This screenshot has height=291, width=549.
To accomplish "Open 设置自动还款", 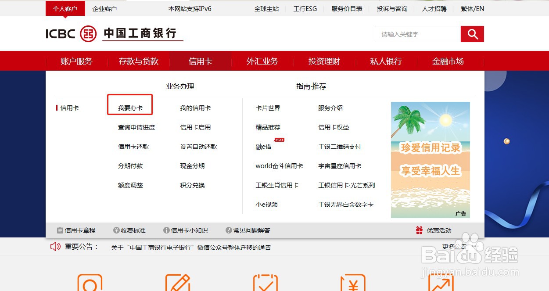I will 198,147.
